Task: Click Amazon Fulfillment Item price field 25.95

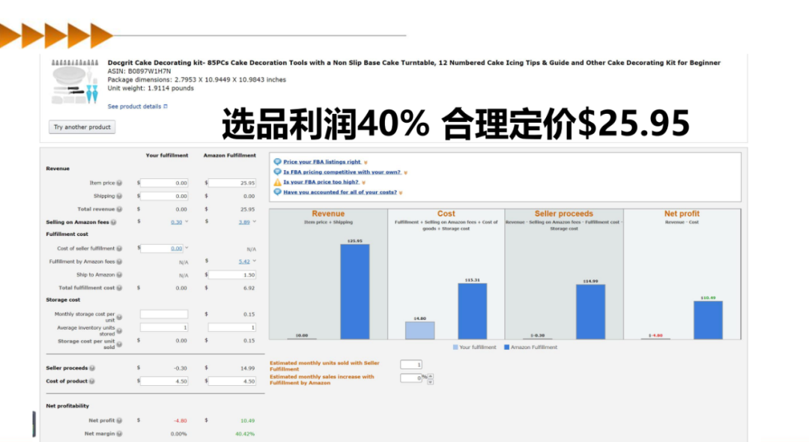Action: tap(232, 183)
